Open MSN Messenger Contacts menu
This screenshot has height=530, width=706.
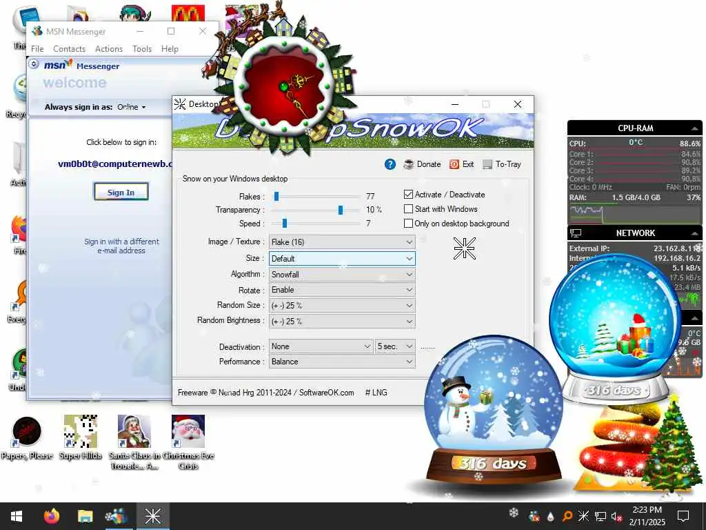coord(70,49)
